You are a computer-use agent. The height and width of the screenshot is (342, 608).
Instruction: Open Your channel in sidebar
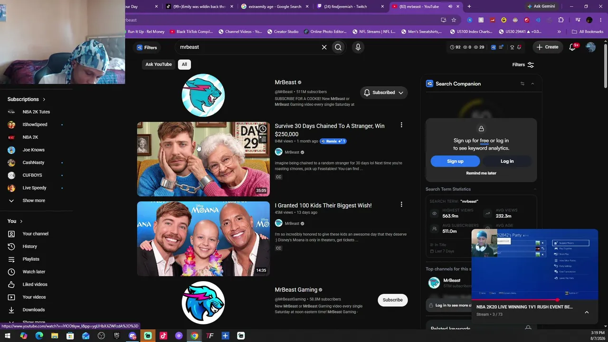[36, 234]
